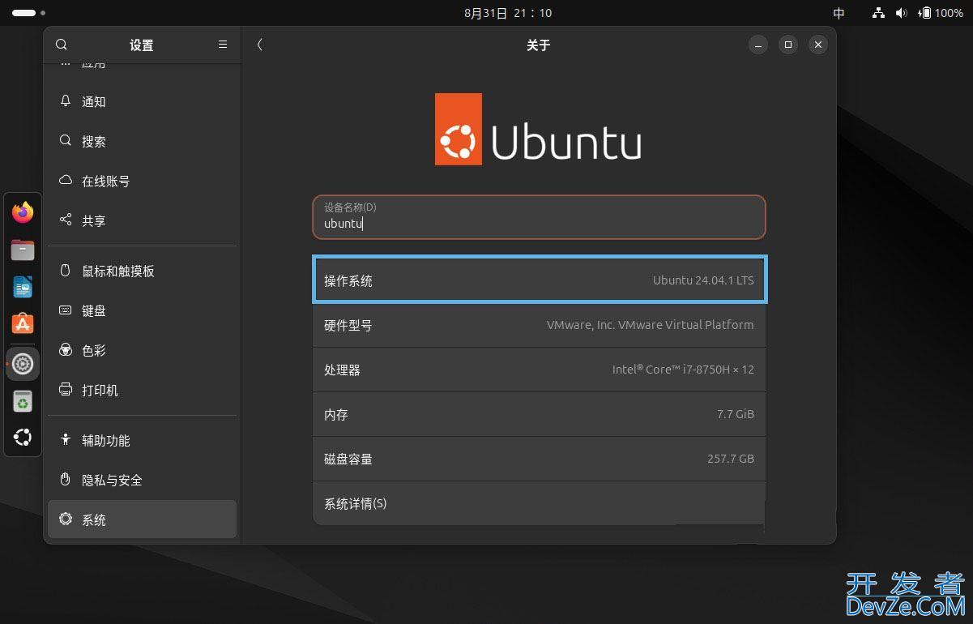Click the Ubuntu logo image

pyautogui.click(x=539, y=129)
